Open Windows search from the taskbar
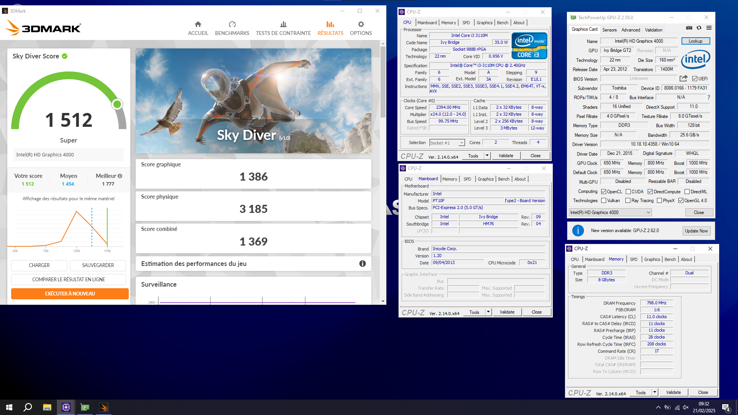The width and height of the screenshot is (738, 415). coord(28,407)
